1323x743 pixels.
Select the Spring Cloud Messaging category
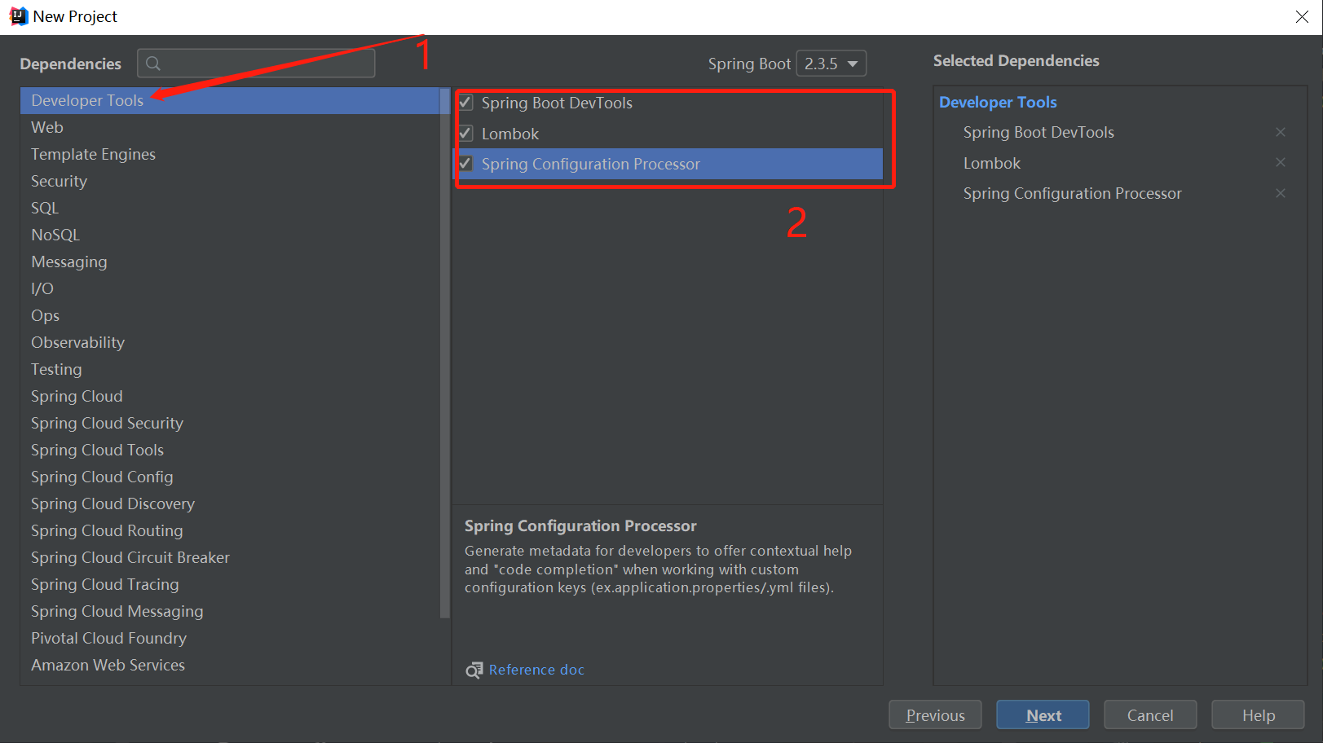pos(230,611)
